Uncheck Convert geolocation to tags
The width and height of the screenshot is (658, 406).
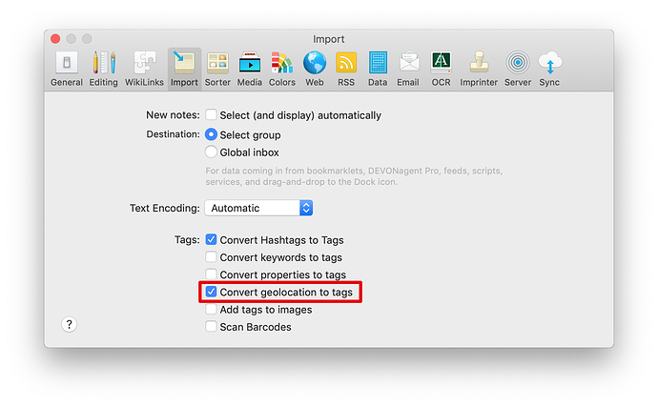pos(211,292)
